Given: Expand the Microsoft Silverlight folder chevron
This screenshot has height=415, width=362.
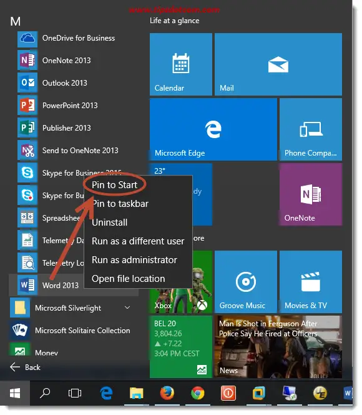Looking at the screenshot, I should (x=127, y=307).
